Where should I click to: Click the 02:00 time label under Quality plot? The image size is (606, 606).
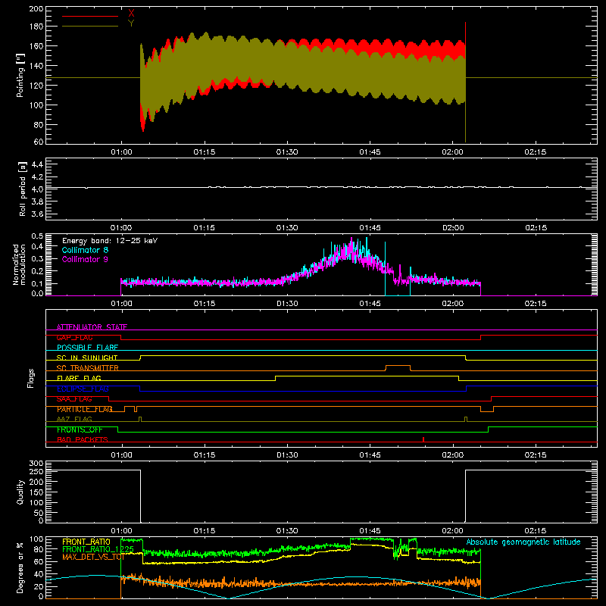pyautogui.click(x=453, y=531)
